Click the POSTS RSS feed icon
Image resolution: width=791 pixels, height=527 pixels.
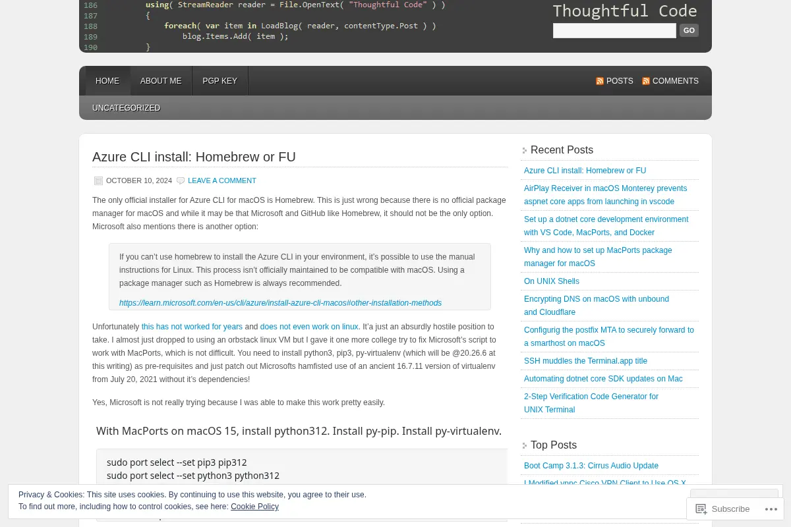pos(600,81)
